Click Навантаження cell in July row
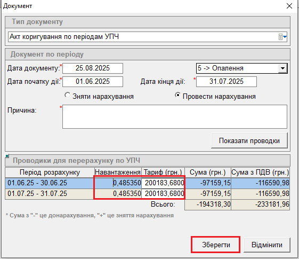 118,194
